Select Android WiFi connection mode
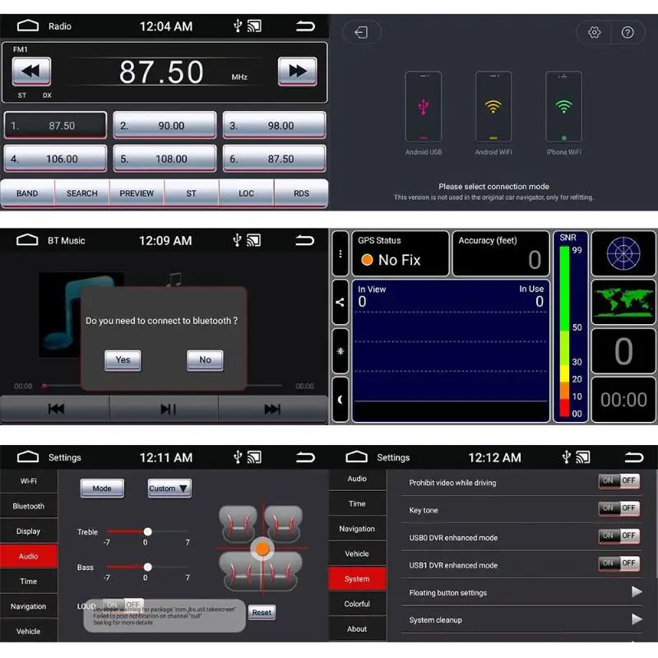 [493, 114]
